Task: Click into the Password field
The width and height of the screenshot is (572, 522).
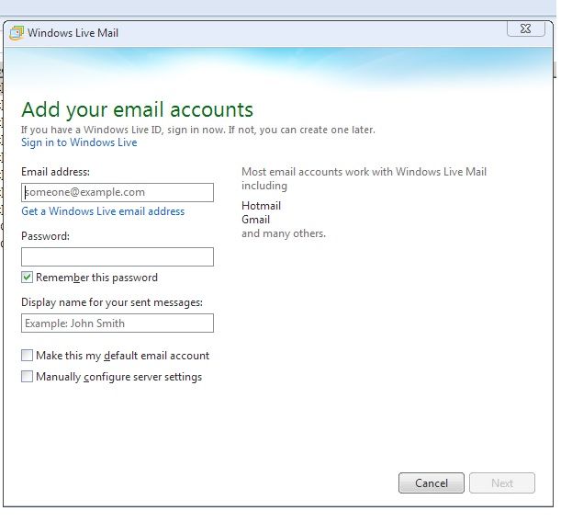Action: click(x=118, y=256)
